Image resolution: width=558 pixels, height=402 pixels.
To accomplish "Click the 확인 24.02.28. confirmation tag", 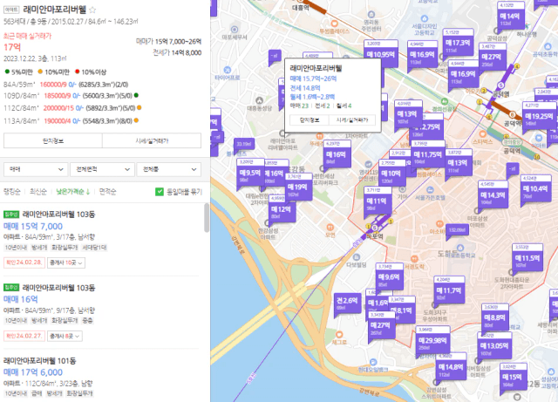I will [24, 262].
